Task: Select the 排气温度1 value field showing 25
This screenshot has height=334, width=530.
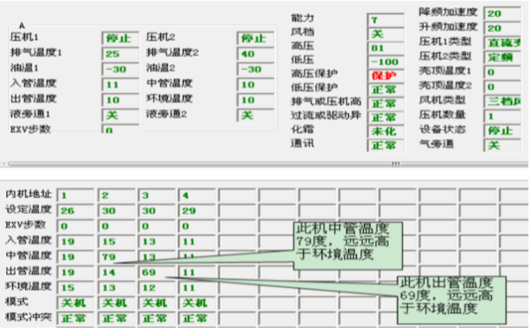Action: (120, 53)
